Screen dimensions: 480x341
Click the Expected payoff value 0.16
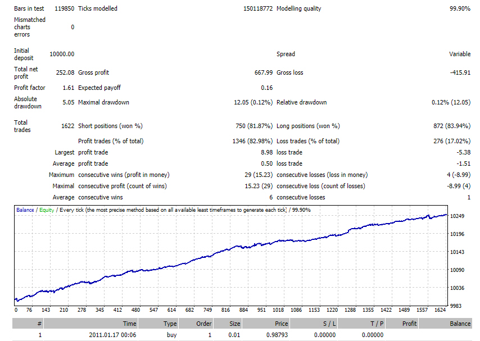[x=266, y=88]
